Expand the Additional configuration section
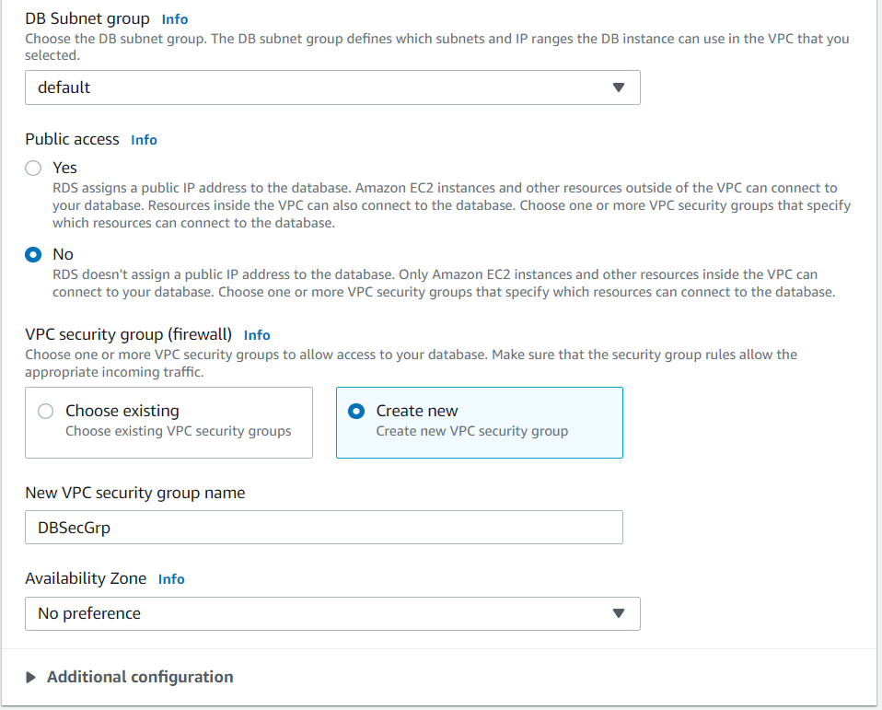Screen dimensions: 882x710 click(140, 677)
